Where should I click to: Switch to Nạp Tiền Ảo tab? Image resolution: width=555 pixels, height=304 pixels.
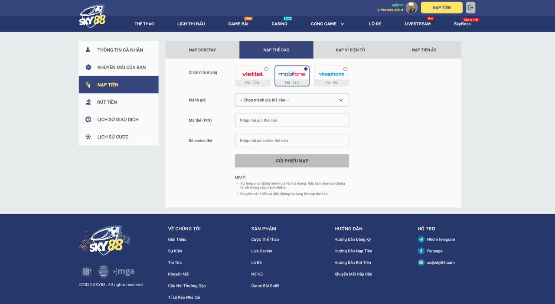pyautogui.click(x=424, y=50)
